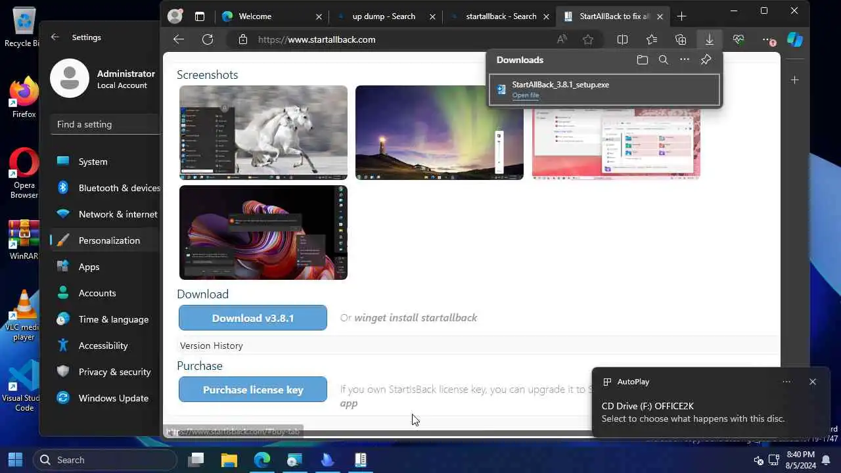Open downloads folder icon in Downloads panel

point(643,60)
